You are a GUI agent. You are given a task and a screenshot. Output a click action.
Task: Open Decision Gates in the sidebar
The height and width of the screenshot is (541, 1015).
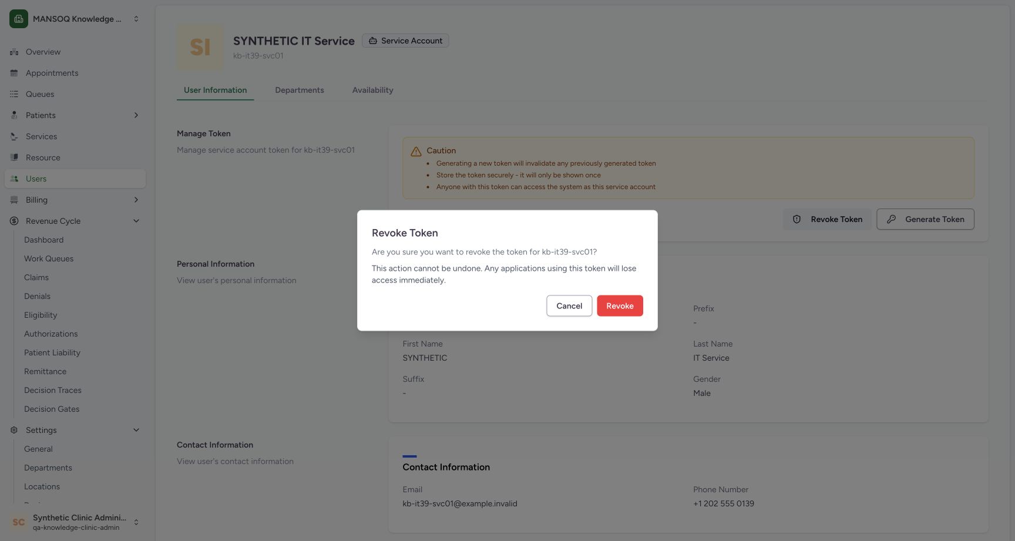pyautogui.click(x=52, y=409)
